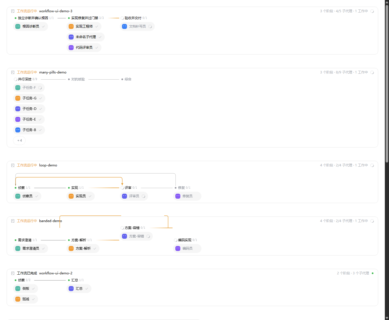Click the scrollbar up arrow
This screenshot has width=389, height=320.
pos(387,2)
